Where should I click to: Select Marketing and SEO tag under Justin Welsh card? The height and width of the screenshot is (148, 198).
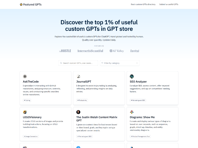coord(85,136)
